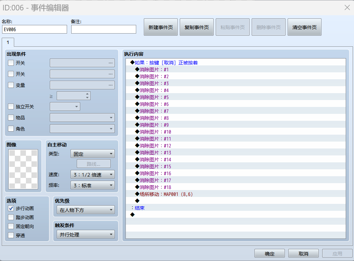The image size is (354, 261).
Task: Click the event 图像 preview box
Action: pyautogui.click(x=23, y=169)
